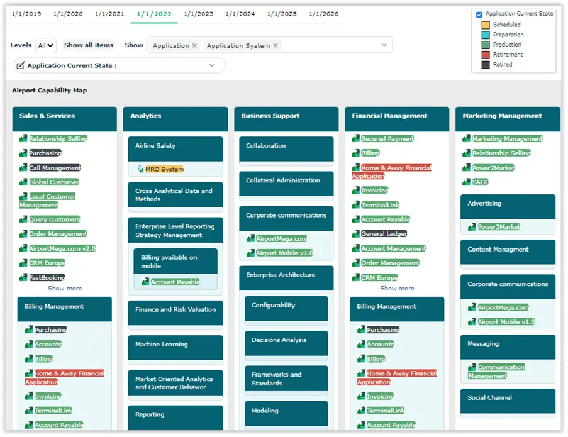Viewport: 568px width, 437px height.
Task: Click the icon next to Query customers
Action: pyautogui.click(x=23, y=219)
